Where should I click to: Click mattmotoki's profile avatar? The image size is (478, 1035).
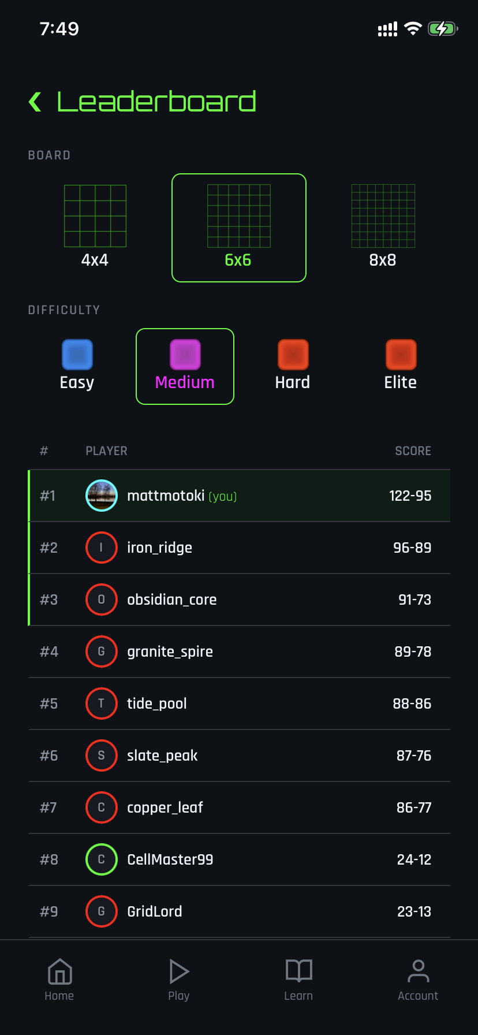101,495
